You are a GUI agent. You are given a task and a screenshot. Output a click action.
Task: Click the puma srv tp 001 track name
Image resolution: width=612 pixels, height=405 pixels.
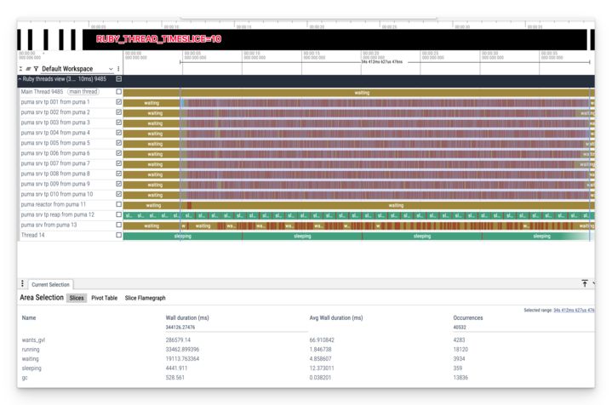click(55, 102)
